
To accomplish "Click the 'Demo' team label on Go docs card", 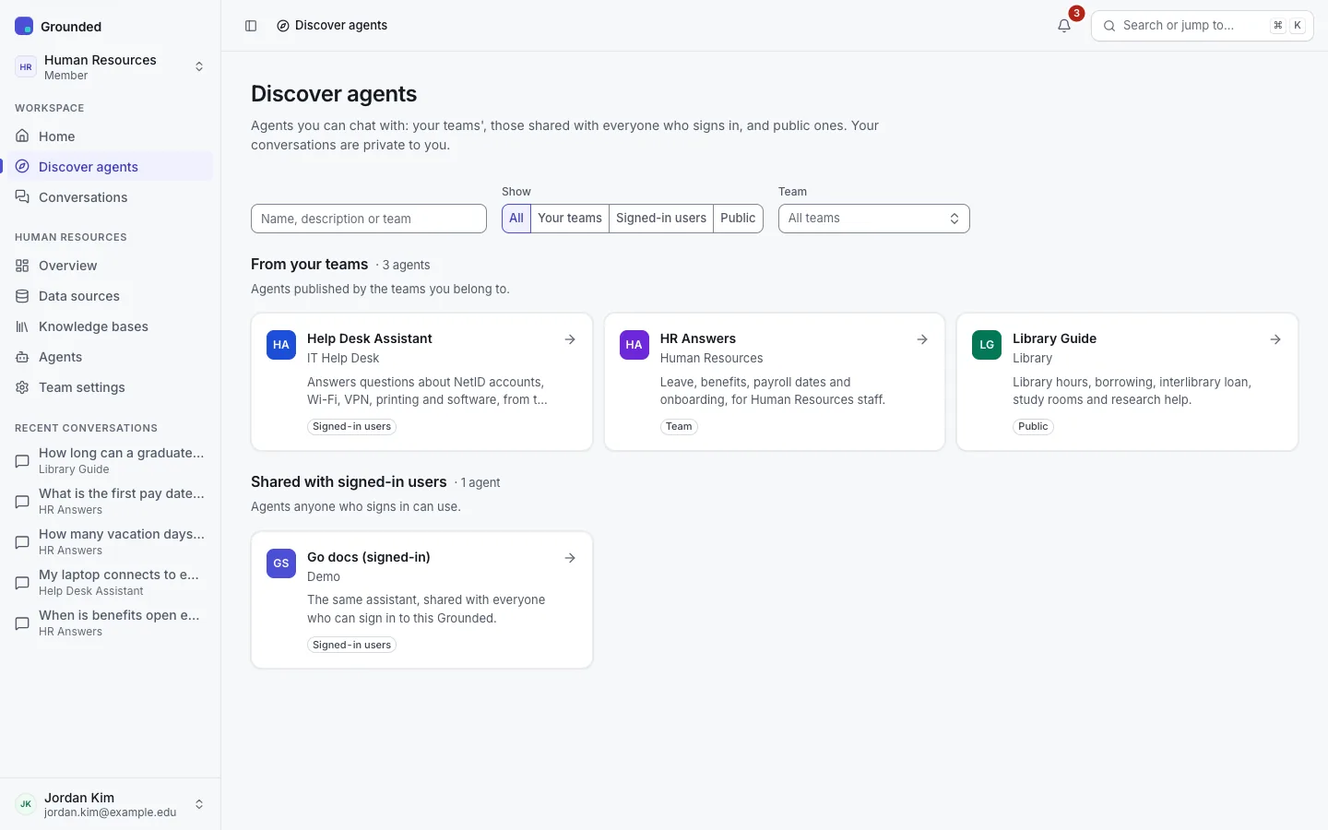I will pyautogui.click(x=324, y=576).
